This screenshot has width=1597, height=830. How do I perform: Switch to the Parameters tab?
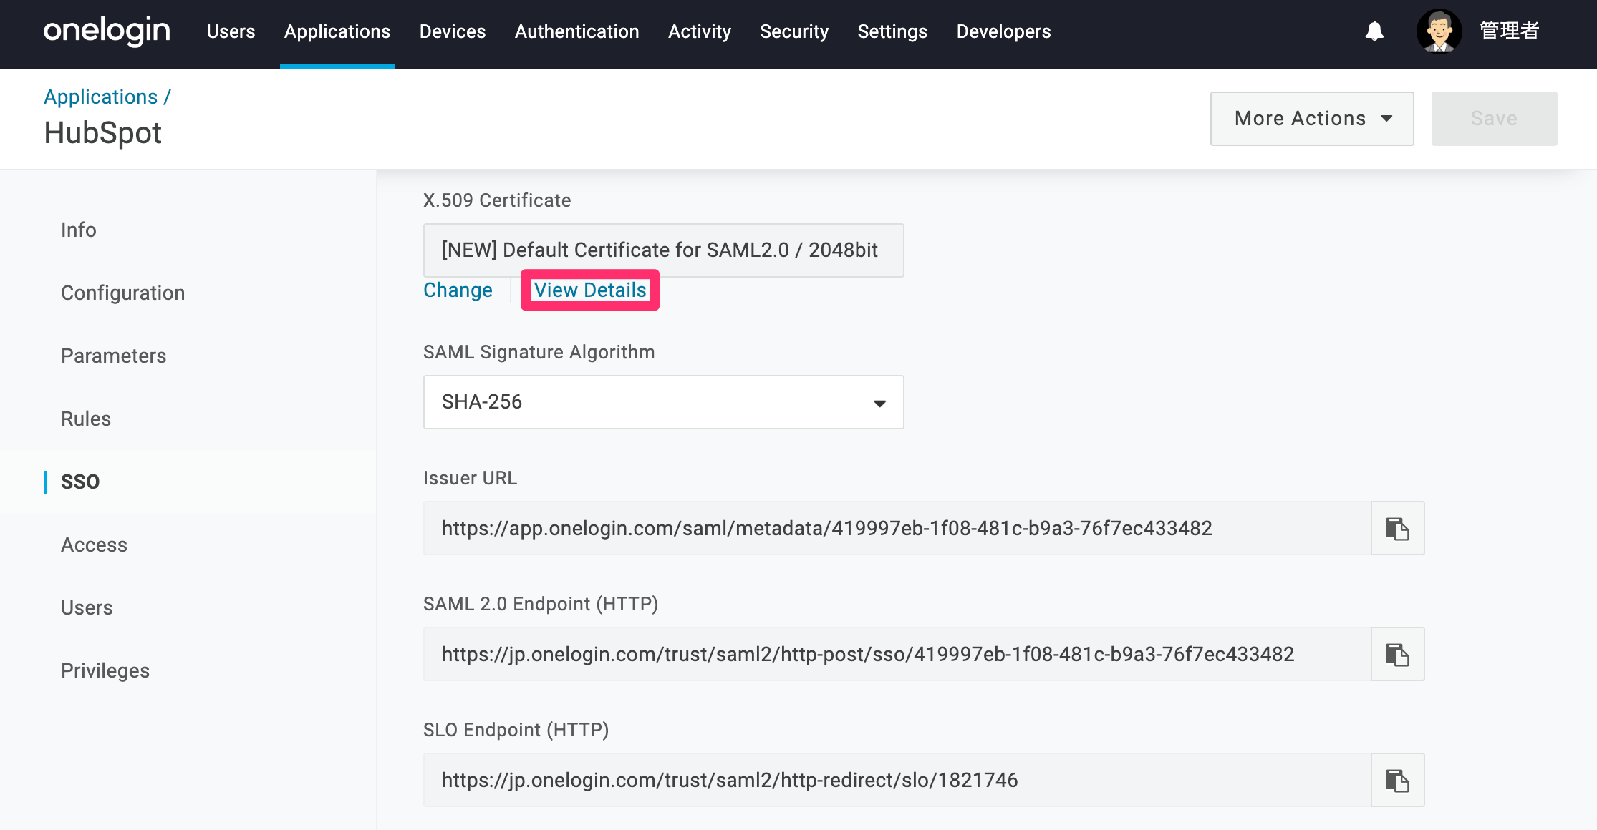coord(114,356)
